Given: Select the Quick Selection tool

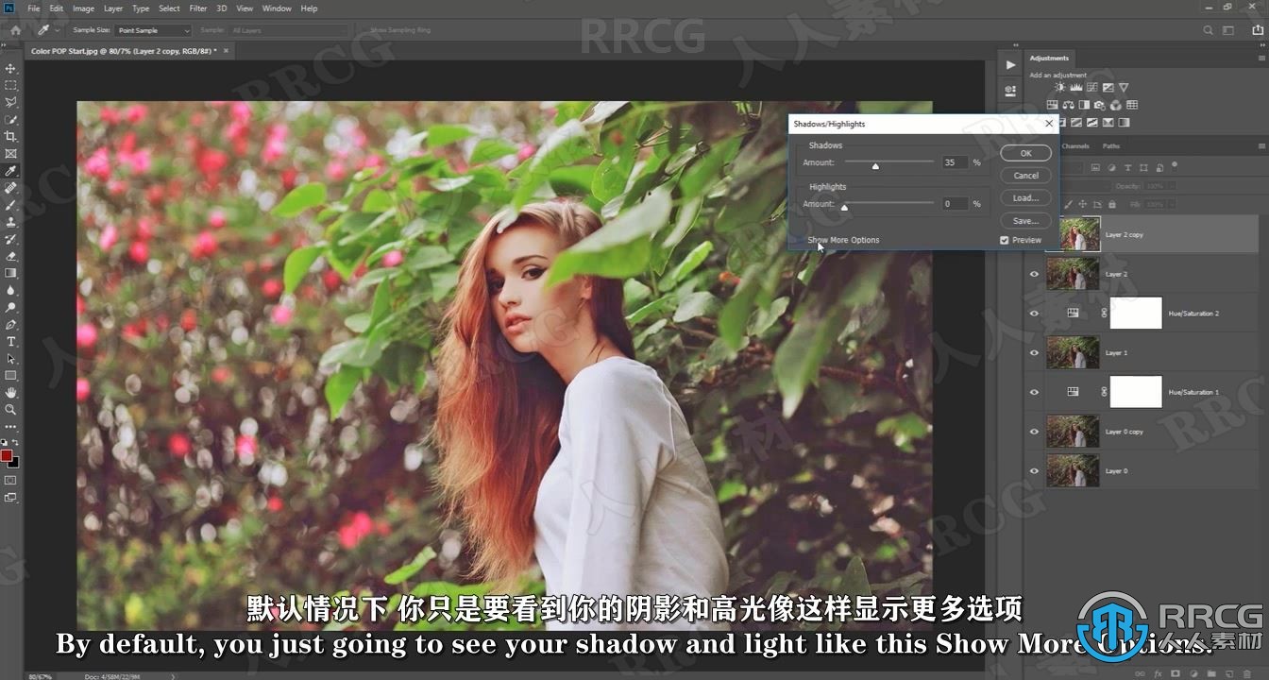Looking at the screenshot, I should coord(11,119).
